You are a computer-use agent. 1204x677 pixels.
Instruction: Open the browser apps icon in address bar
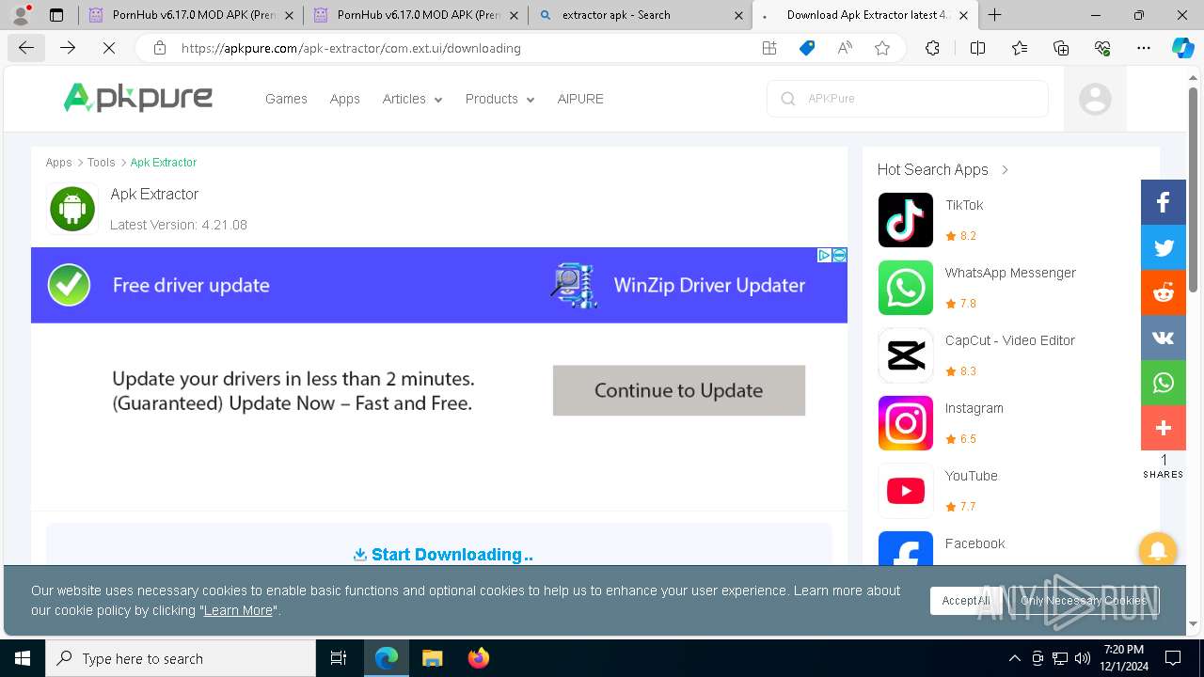click(x=769, y=48)
